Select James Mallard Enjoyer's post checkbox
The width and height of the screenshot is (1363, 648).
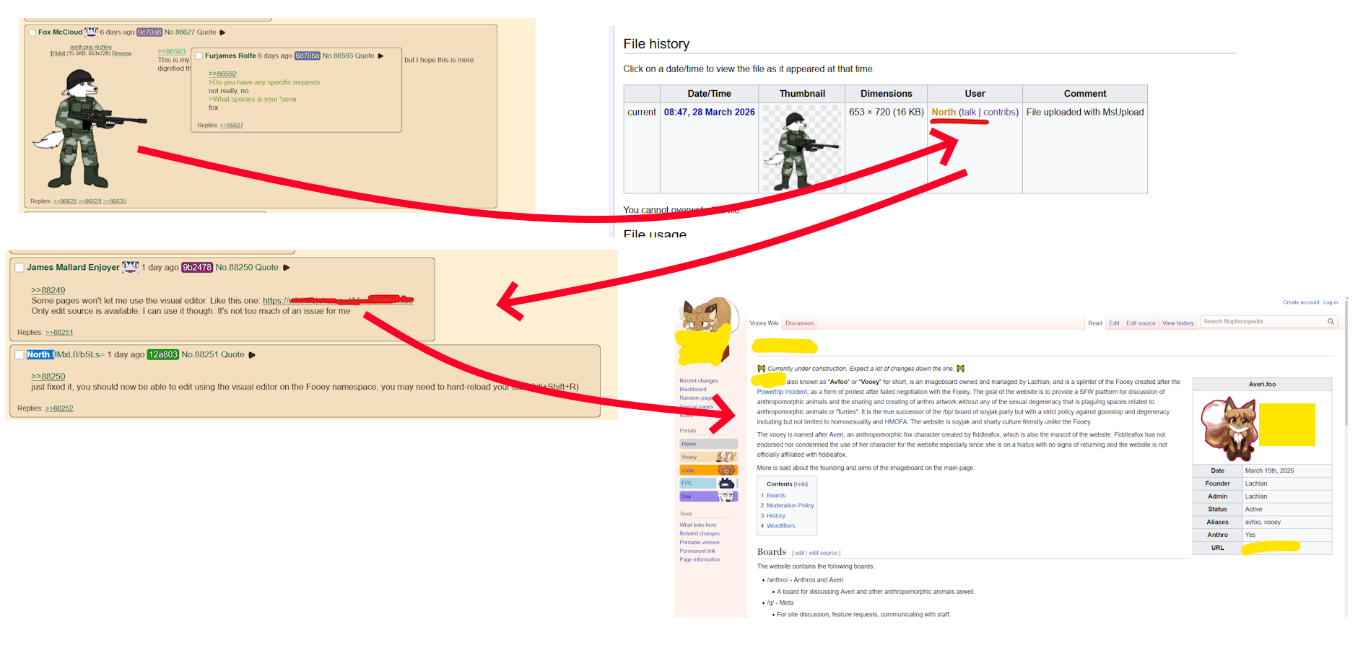click(x=19, y=268)
